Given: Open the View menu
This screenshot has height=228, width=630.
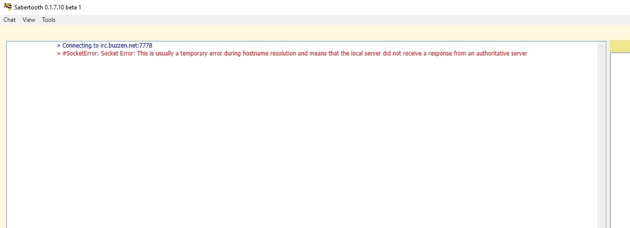Looking at the screenshot, I should pyautogui.click(x=29, y=20).
